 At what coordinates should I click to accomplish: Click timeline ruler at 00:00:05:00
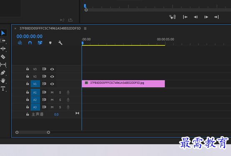coord(166,39)
